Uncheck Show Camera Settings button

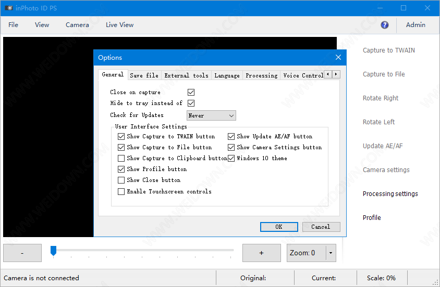coord(231,147)
